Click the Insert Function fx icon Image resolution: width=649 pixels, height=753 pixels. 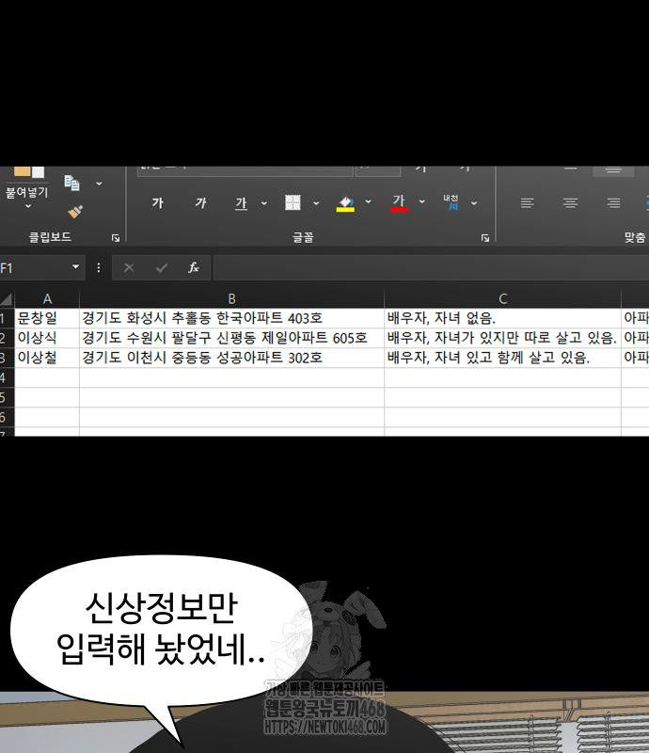pos(193,268)
